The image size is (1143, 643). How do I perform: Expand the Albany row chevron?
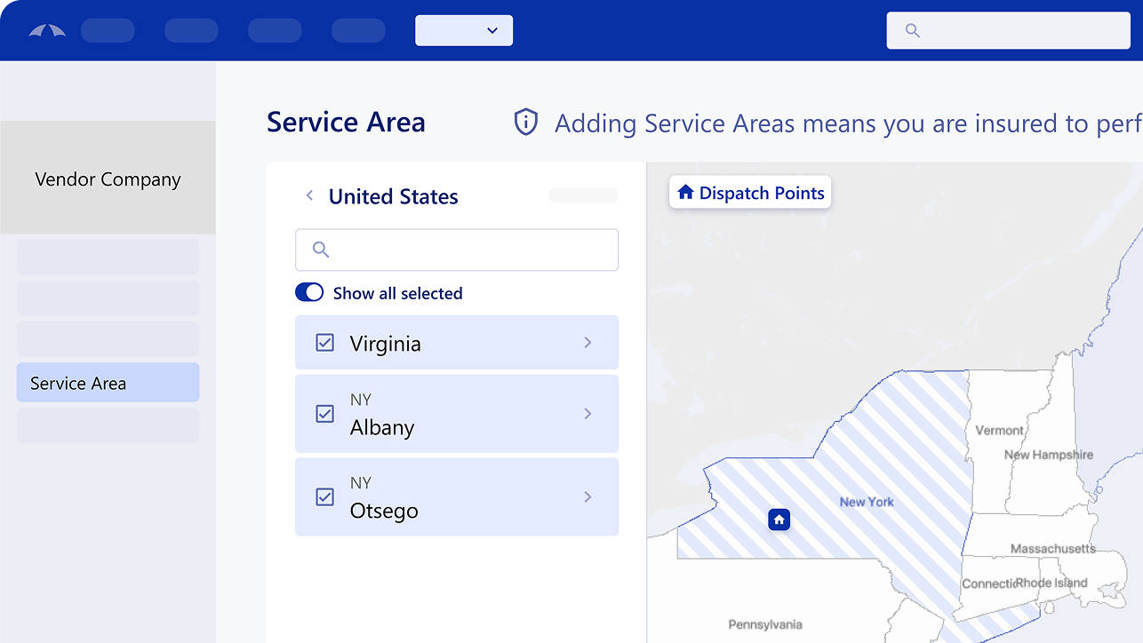[x=587, y=414]
